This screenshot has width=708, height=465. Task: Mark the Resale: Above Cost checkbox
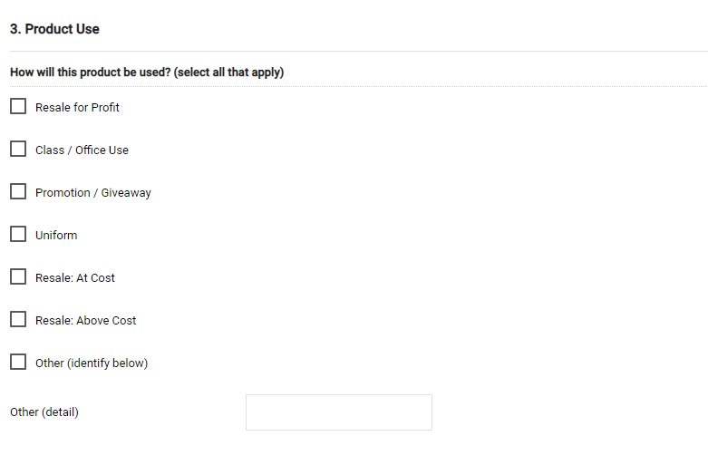pos(18,320)
